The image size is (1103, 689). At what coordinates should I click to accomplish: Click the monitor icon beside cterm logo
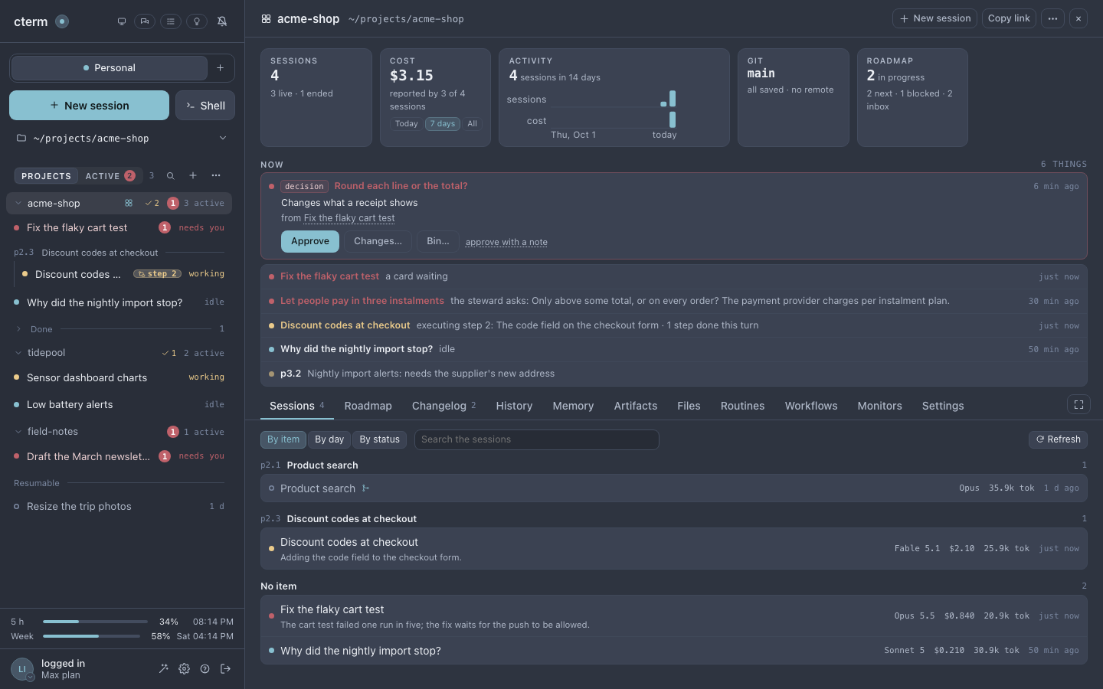coord(121,21)
